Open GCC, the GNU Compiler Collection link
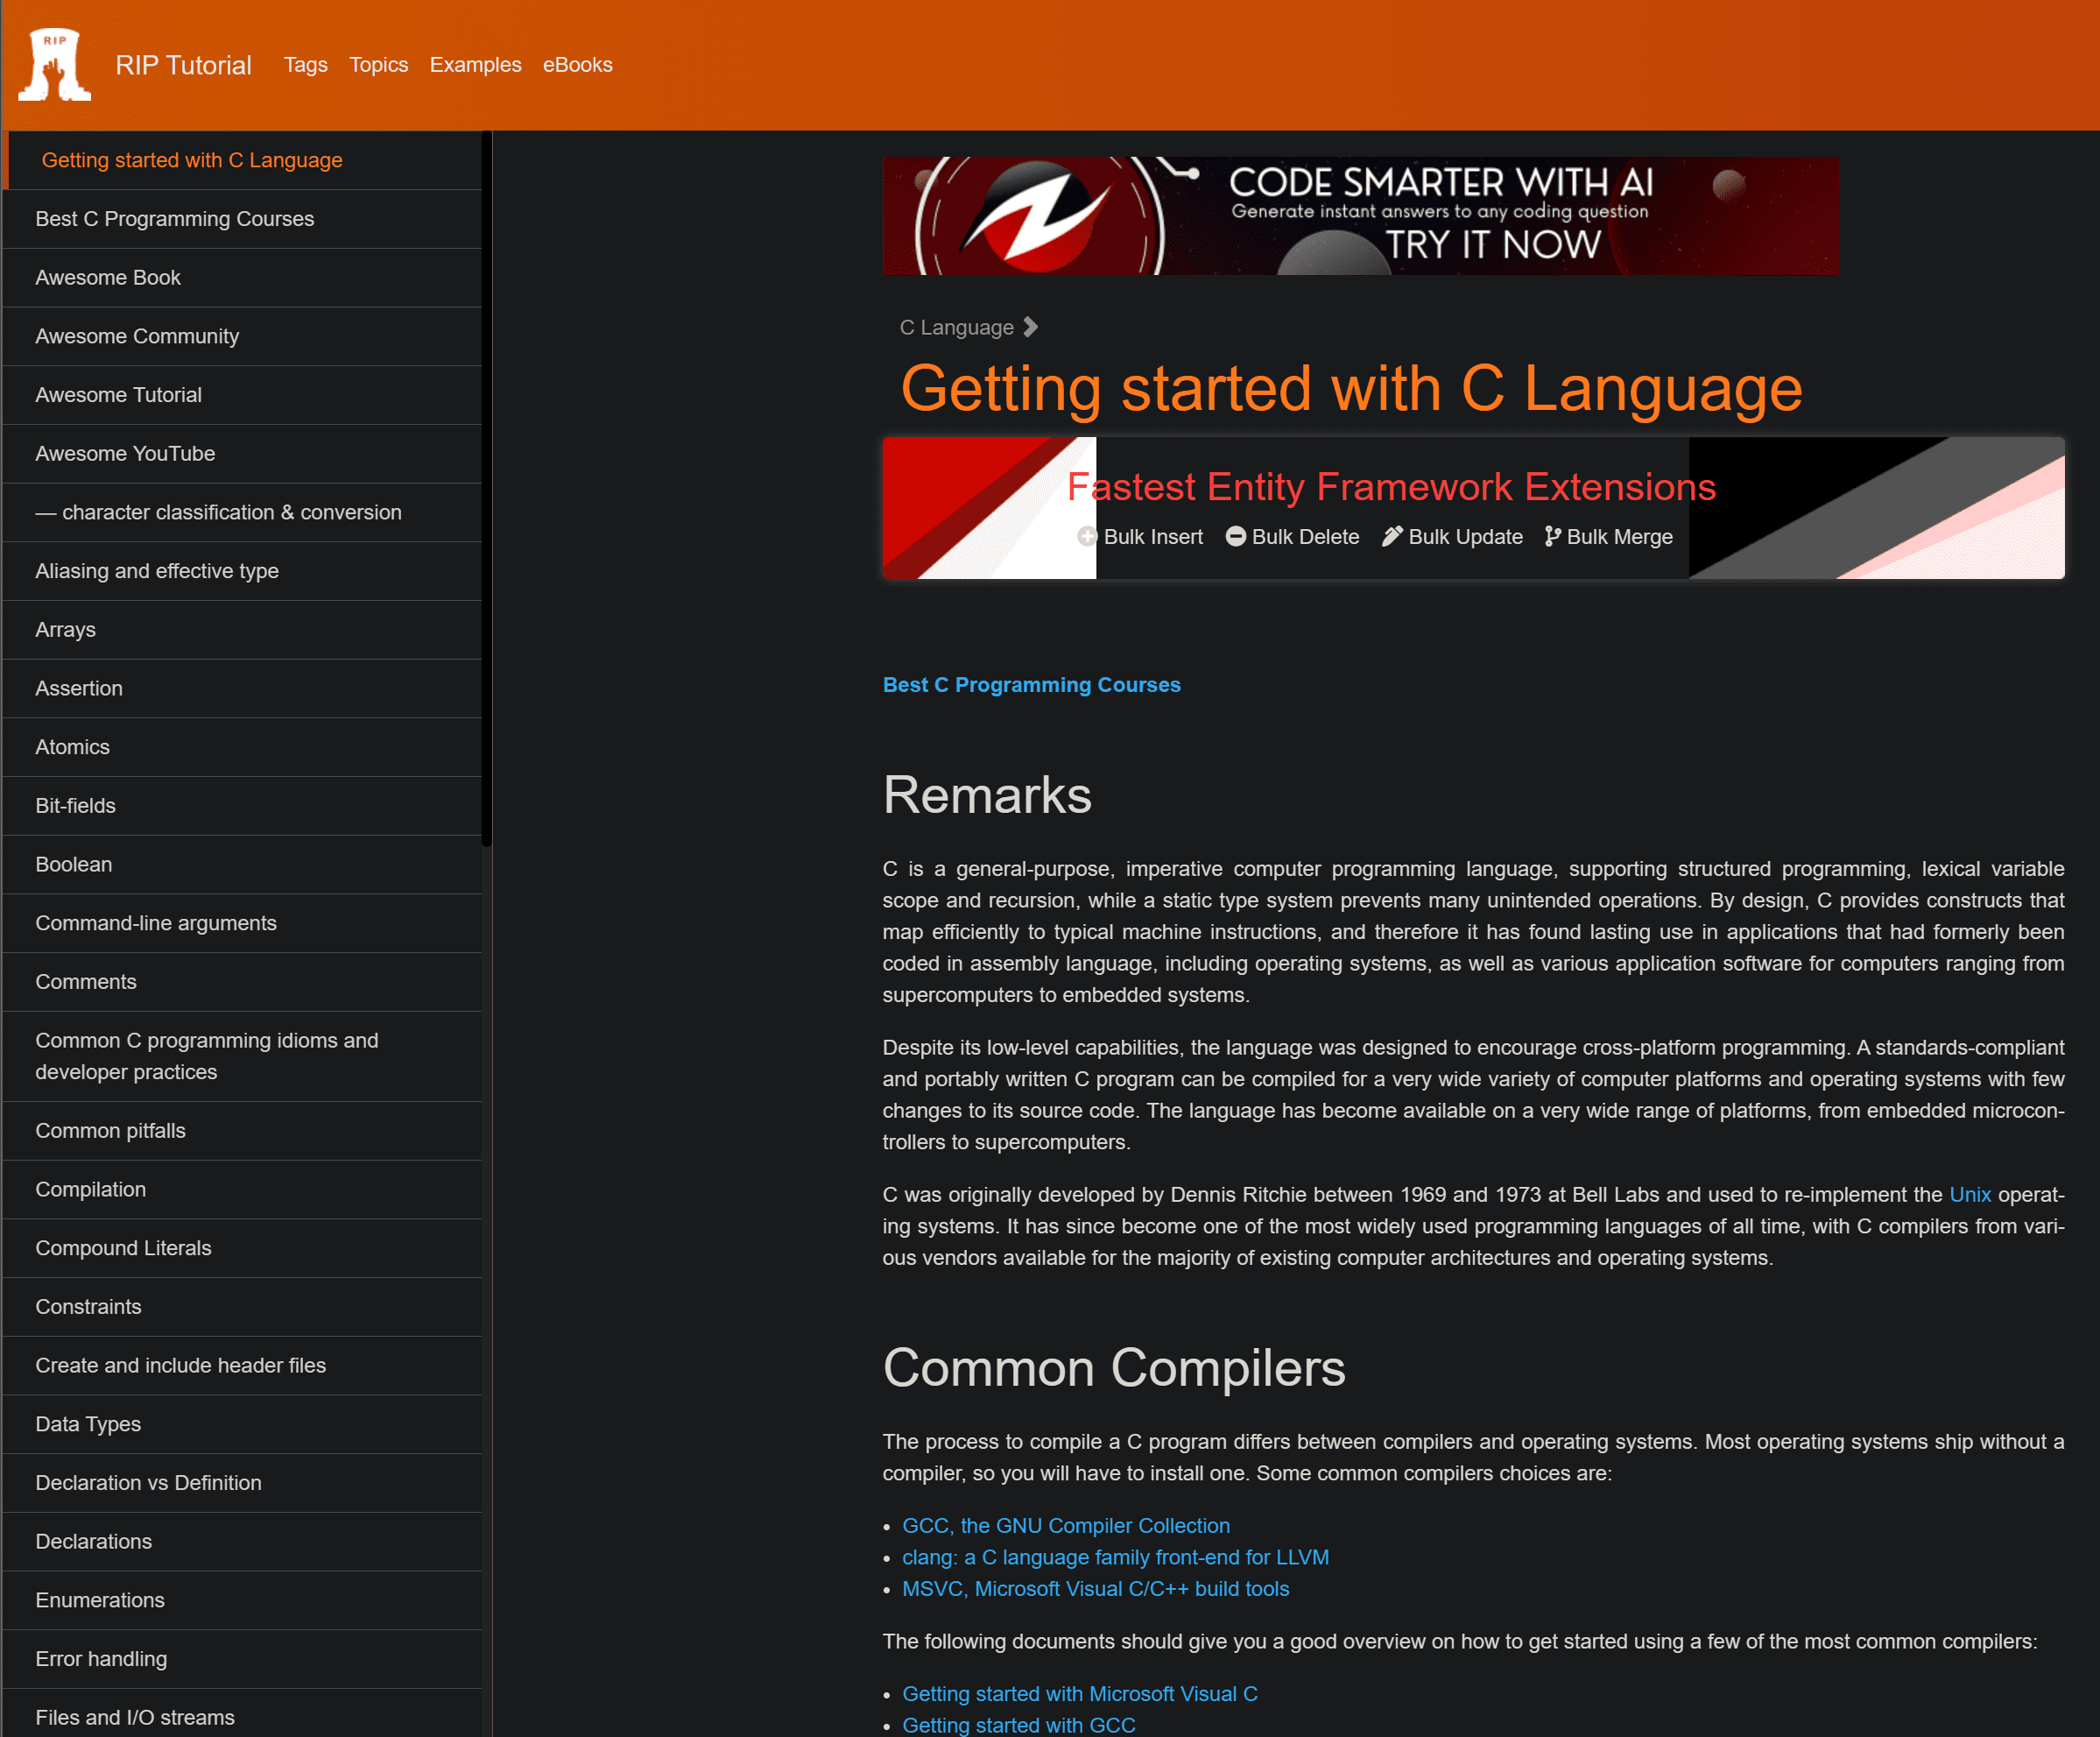Screen dimensions: 2100x1737 click(x=1065, y=1525)
